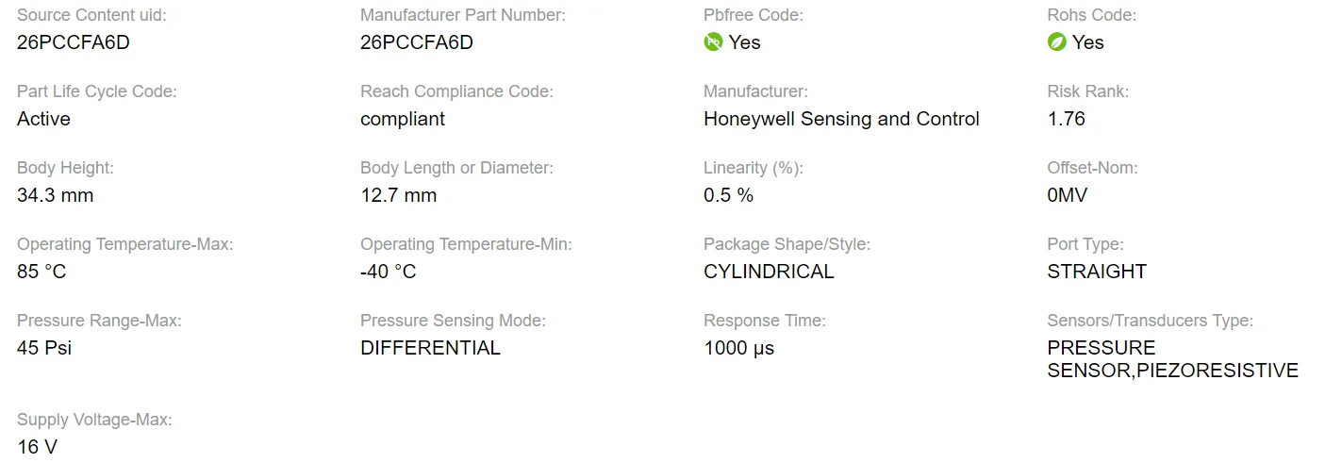Click the Body Length or Diameter value
Screen dimensions: 1342x463
398,195
